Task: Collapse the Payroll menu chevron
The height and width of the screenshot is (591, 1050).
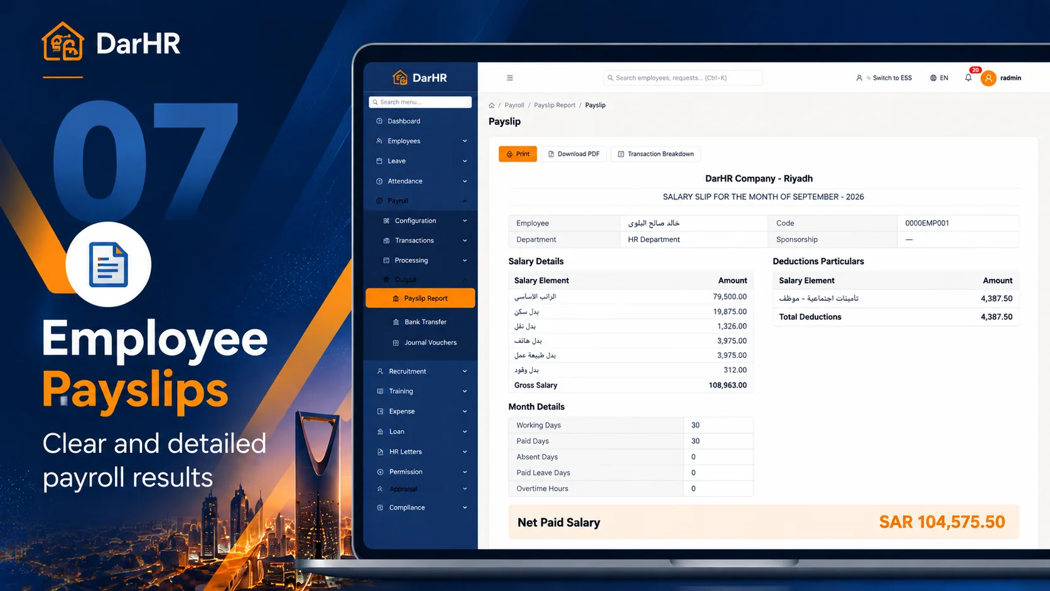Action: [x=465, y=201]
